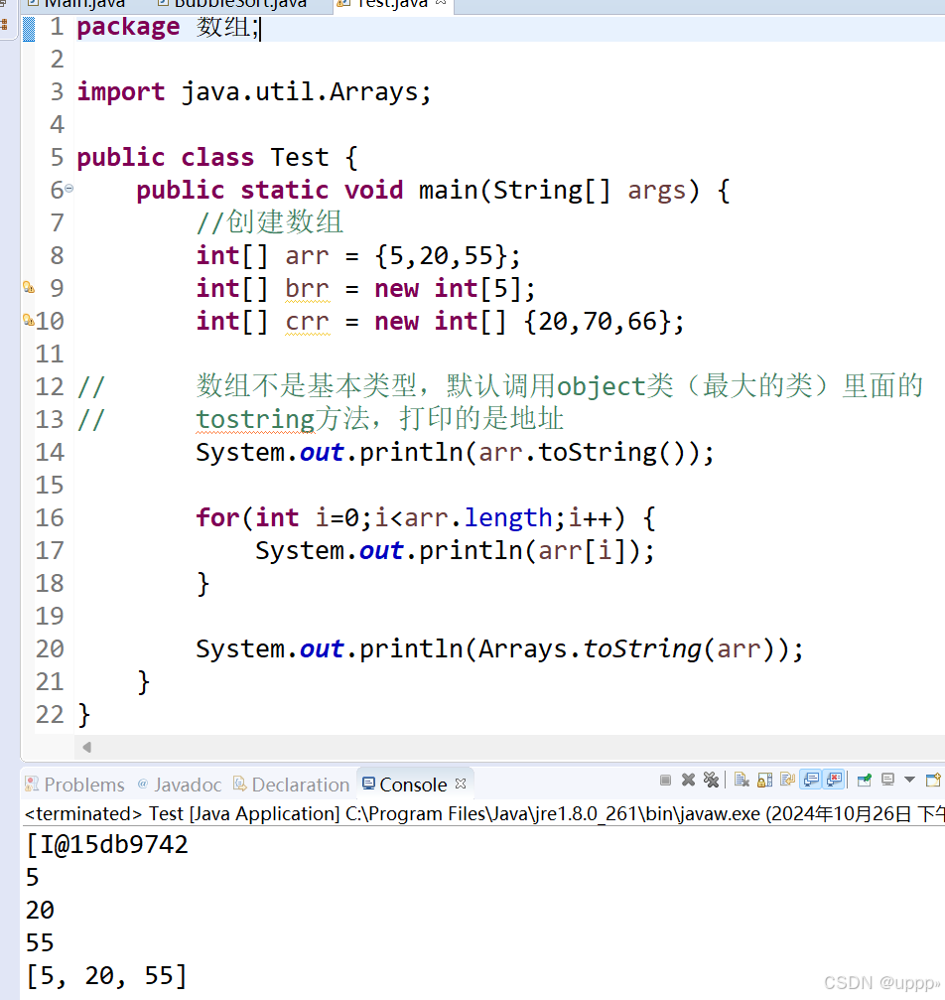
Task: Click the horizontal scrollbar left arrow
Action: coord(86,747)
